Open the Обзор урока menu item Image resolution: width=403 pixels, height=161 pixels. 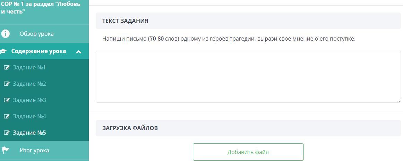(36, 34)
